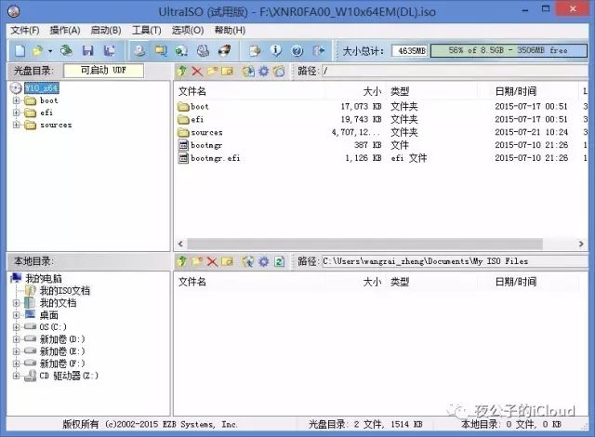Screen dimensions: 595x437
Task: Expand the OS (C:) drive node
Action: (16, 327)
